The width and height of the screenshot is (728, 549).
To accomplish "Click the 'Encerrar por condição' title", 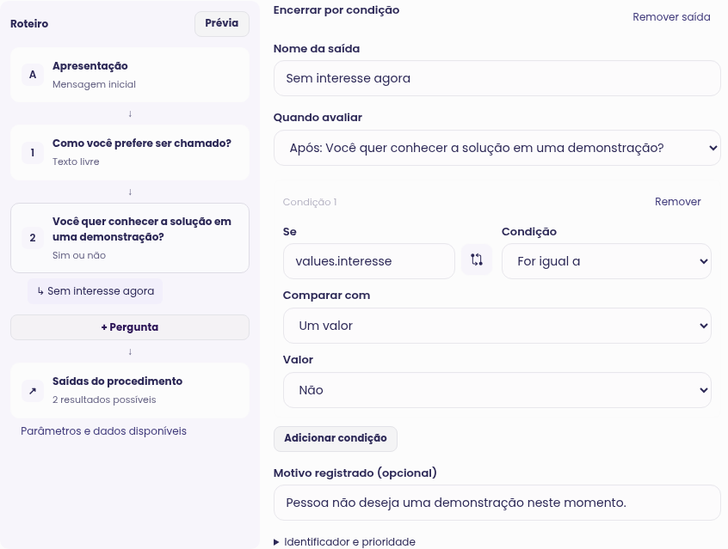I will (x=336, y=10).
